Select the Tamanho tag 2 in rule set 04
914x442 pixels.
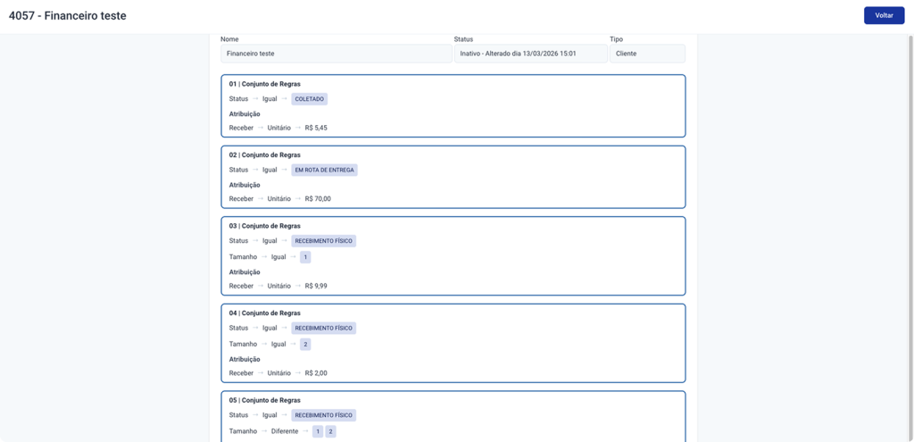click(x=305, y=345)
